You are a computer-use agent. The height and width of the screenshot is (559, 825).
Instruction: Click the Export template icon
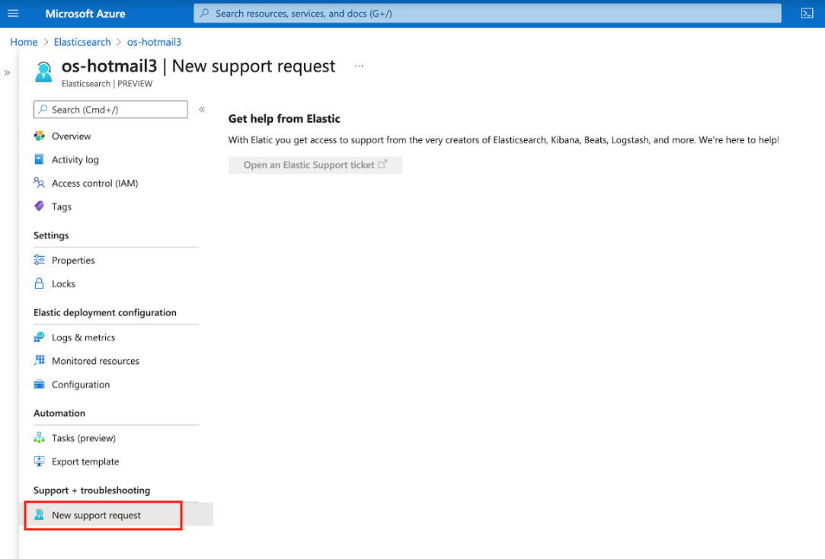(x=40, y=462)
